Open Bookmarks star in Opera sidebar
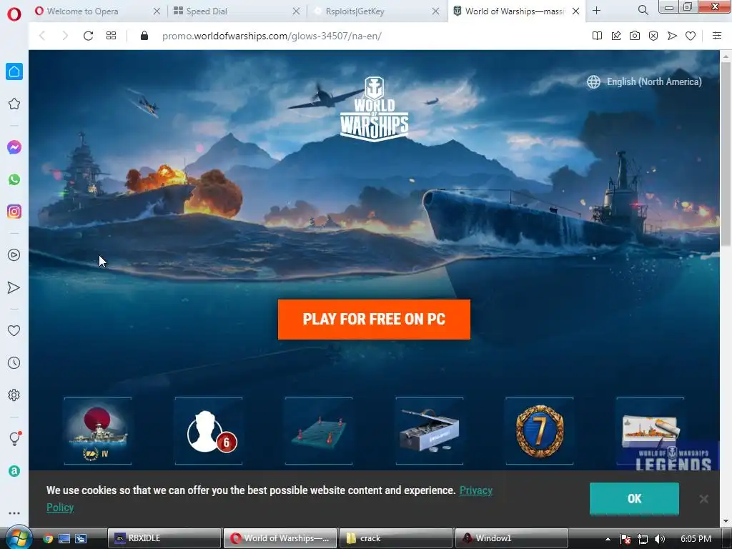732x549 pixels. tap(14, 104)
